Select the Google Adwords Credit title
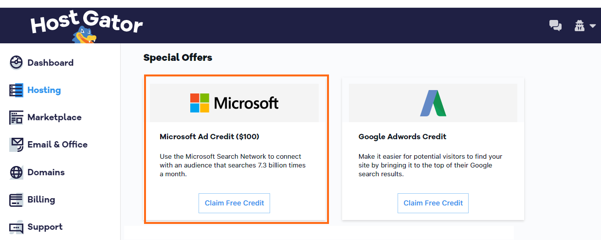Image resolution: width=601 pixels, height=240 pixels. click(402, 137)
